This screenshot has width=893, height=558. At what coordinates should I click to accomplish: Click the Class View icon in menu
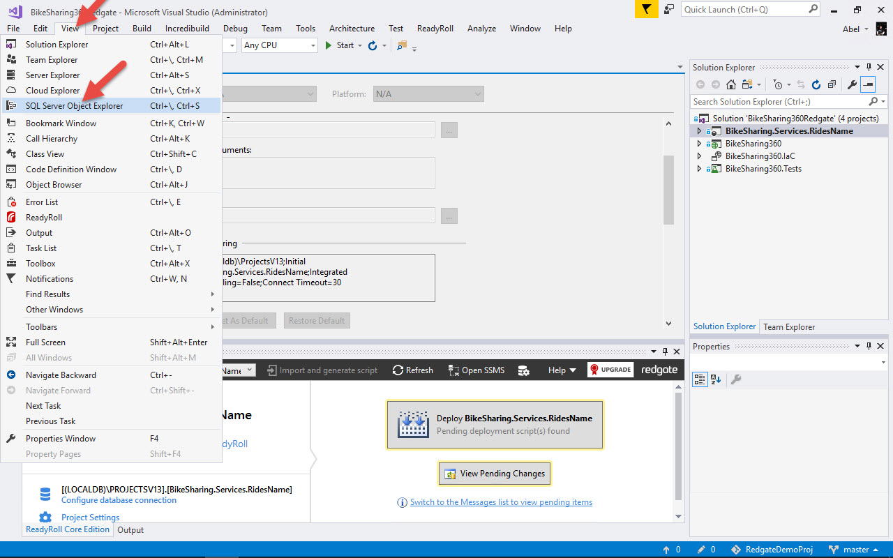(11, 154)
